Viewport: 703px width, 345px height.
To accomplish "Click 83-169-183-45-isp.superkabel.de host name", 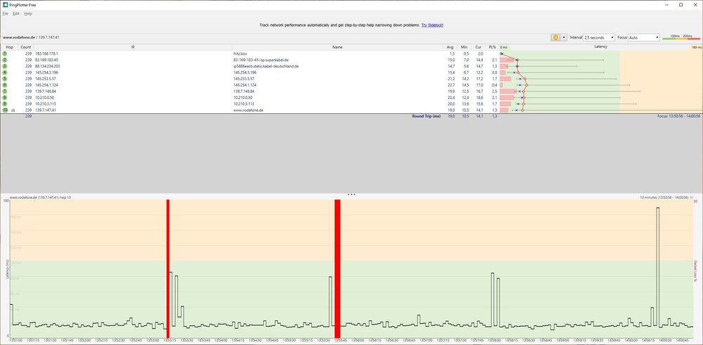I will [x=261, y=60].
